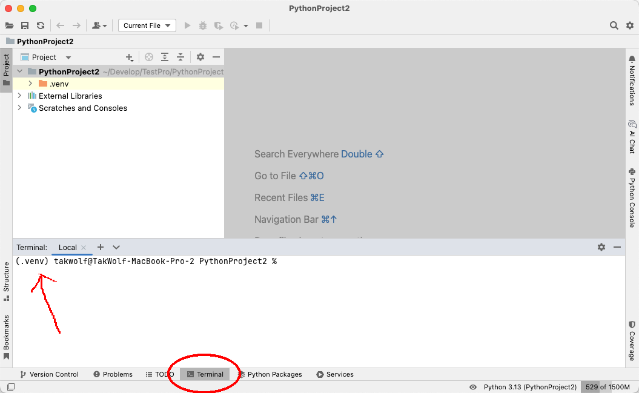
Task: Select the PythonProject2 root folder row
Action: point(119,71)
